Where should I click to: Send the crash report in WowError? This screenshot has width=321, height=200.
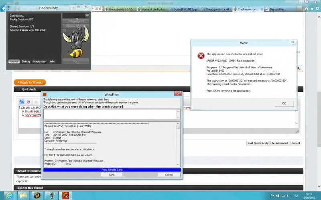pyautogui.click(x=112, y=175)
